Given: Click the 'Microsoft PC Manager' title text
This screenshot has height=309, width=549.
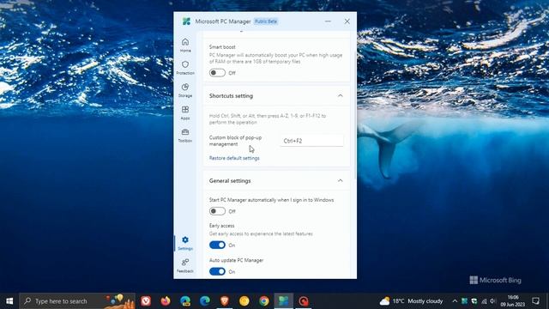Looking at the screenshot, I should [223, 21].
